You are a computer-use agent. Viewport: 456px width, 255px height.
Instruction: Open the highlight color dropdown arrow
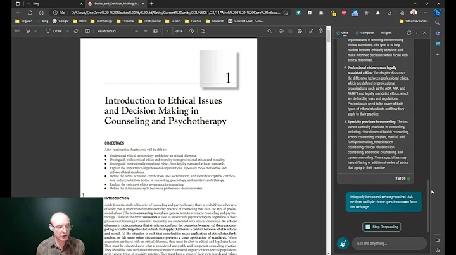(35, 31)
